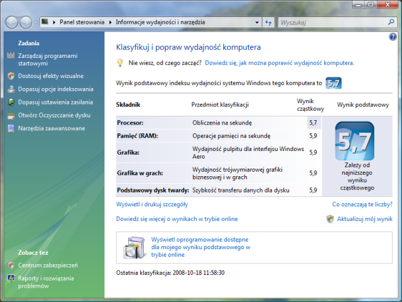Image resolution: width=402 pixels, height=302 pixels.
Task: Expand arrow before Panel sterowania breadcrumb
Action: [54, 23]
